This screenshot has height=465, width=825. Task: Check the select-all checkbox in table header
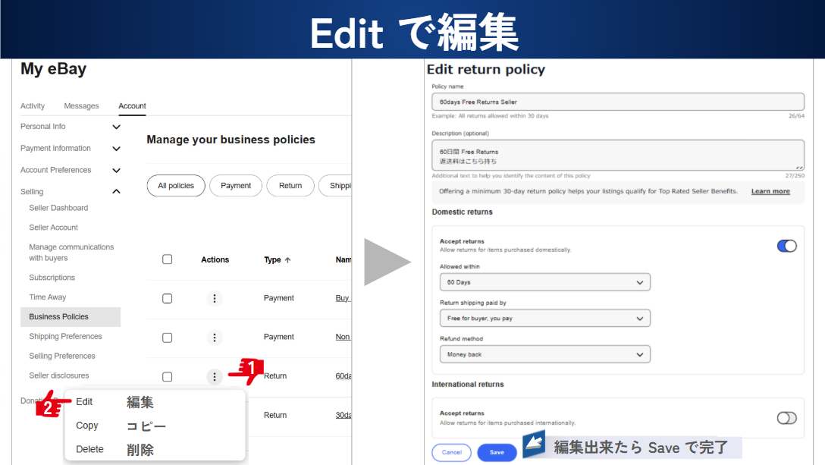[168, 259]
